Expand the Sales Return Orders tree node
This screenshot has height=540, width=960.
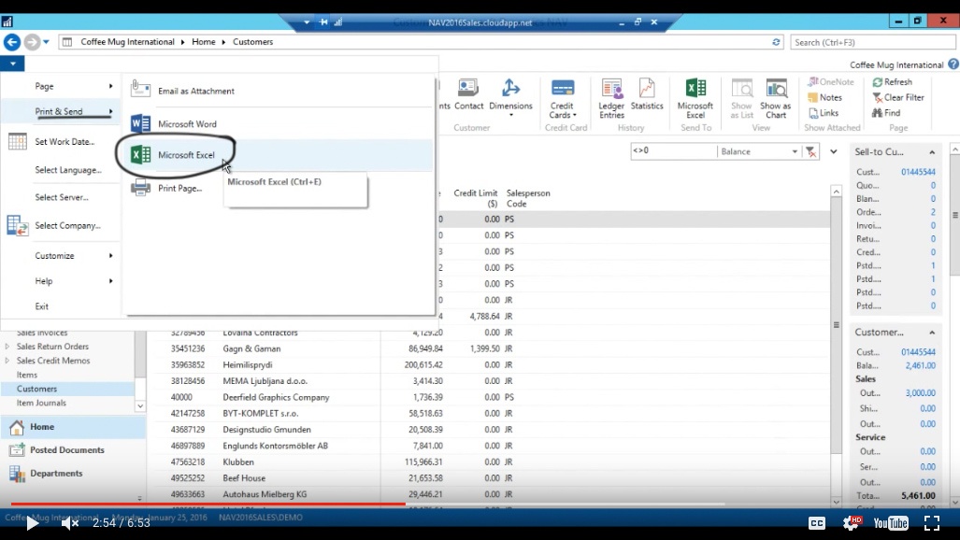coord(7,347)
